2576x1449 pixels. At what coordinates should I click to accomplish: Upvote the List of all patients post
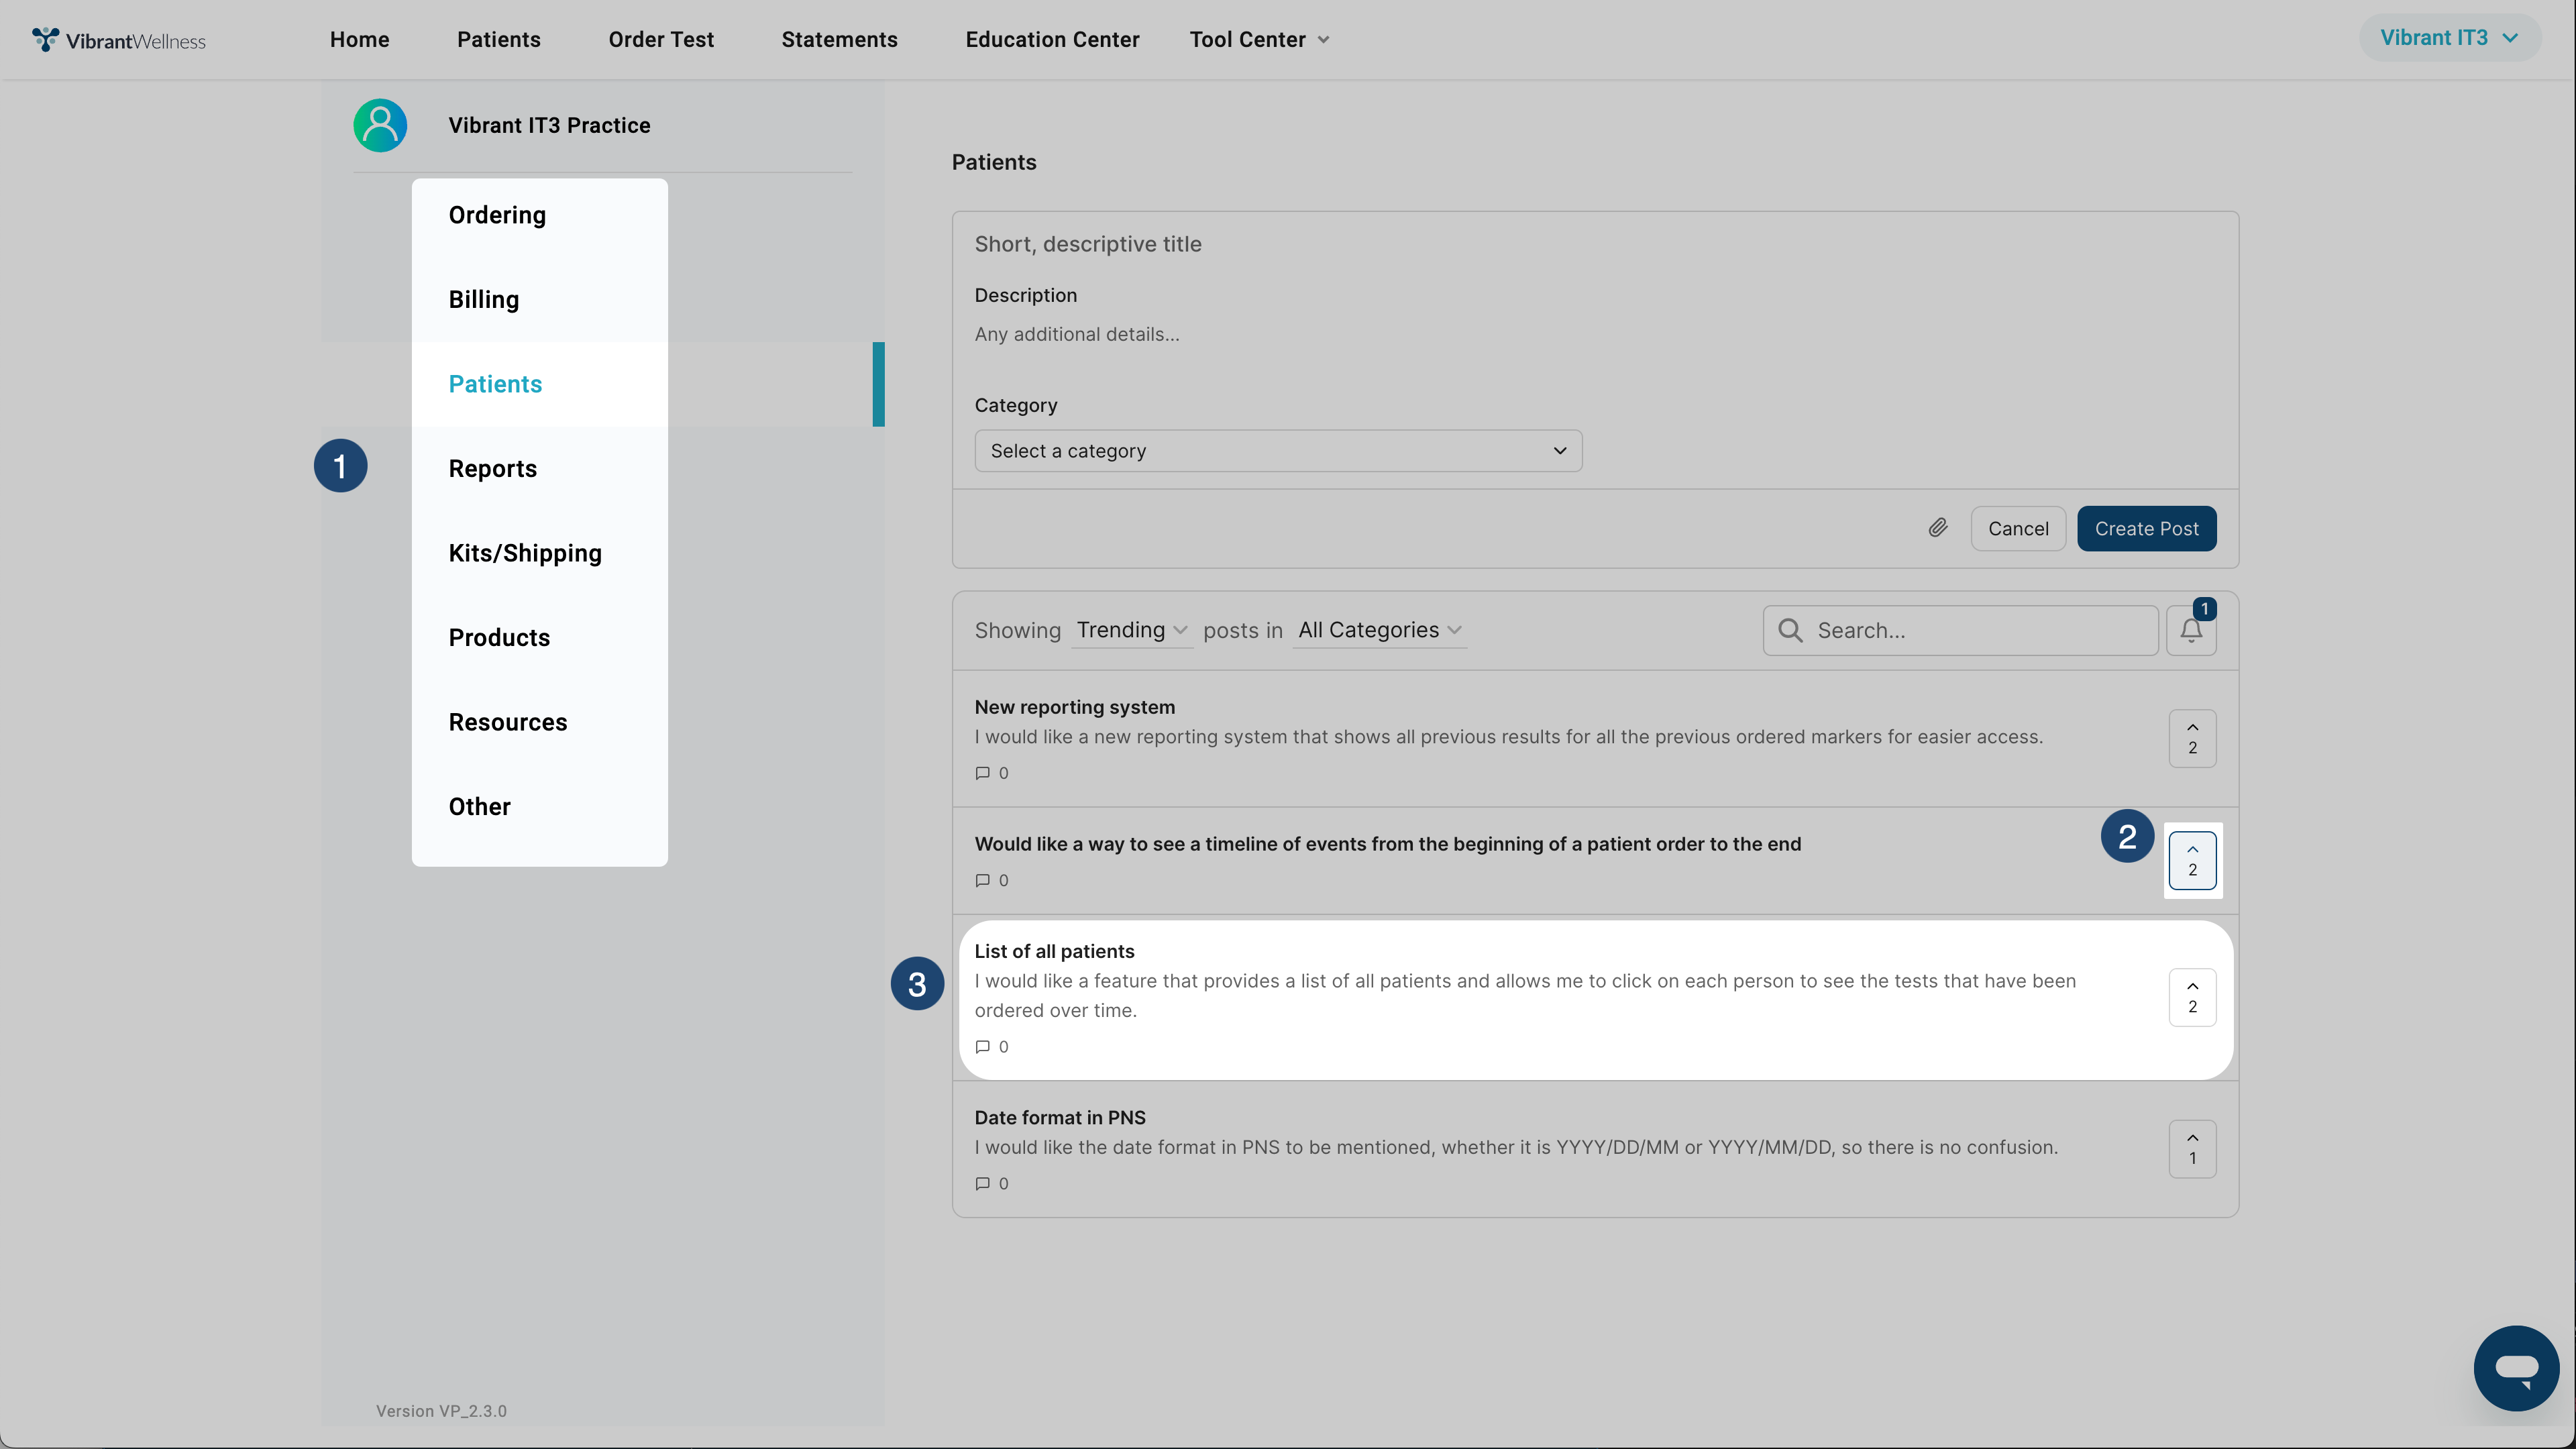(x=2192, y=997)
